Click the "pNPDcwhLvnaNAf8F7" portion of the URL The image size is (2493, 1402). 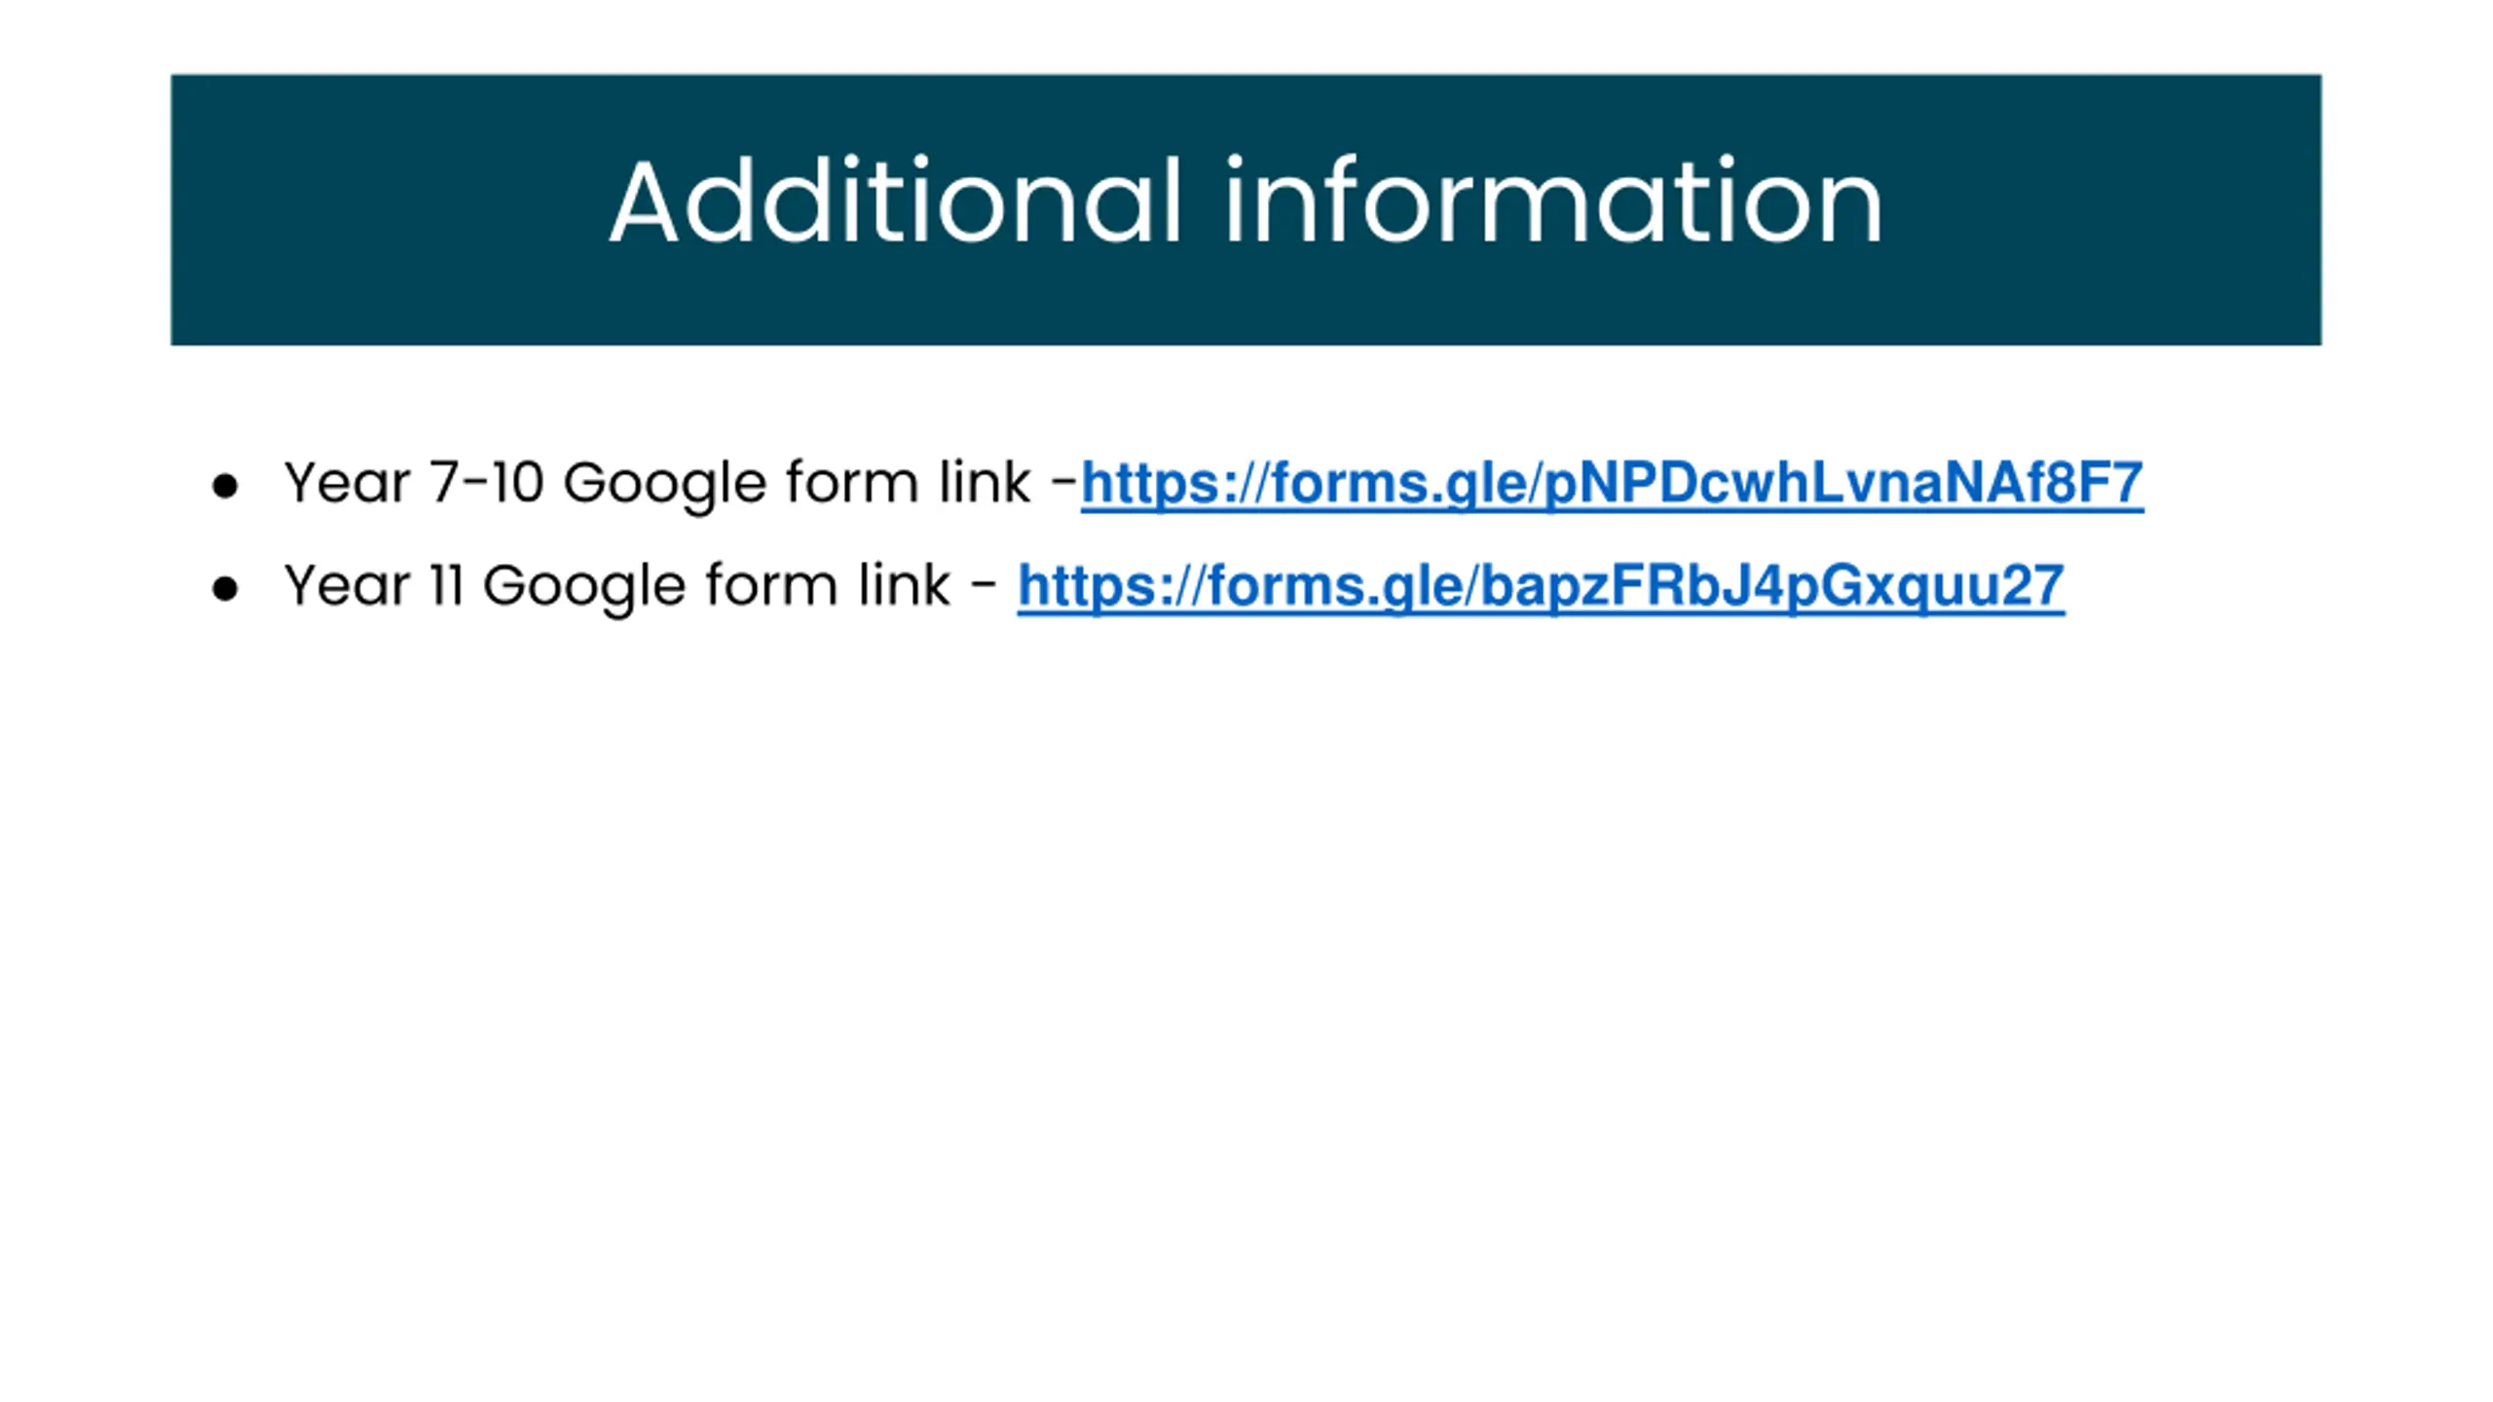1844,484
